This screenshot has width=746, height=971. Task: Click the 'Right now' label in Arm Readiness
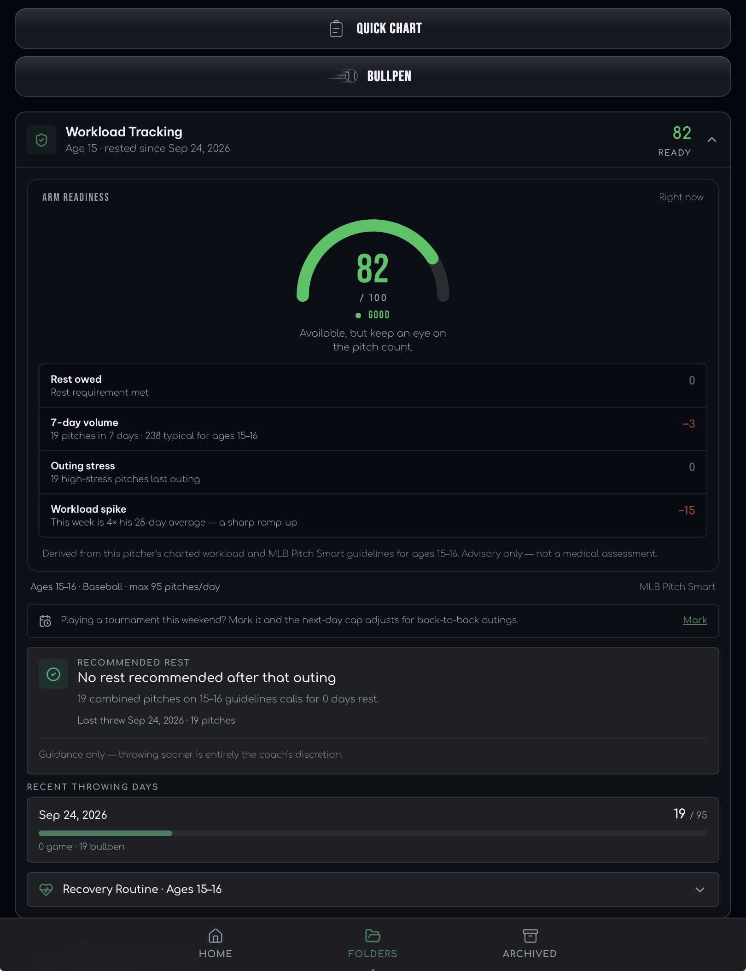point(681,197)
